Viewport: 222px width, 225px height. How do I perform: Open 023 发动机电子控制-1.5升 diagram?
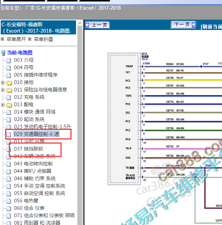click(42, 127)
